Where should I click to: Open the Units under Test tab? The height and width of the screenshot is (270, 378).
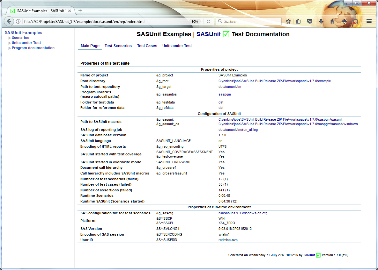(x=177, y=46)
